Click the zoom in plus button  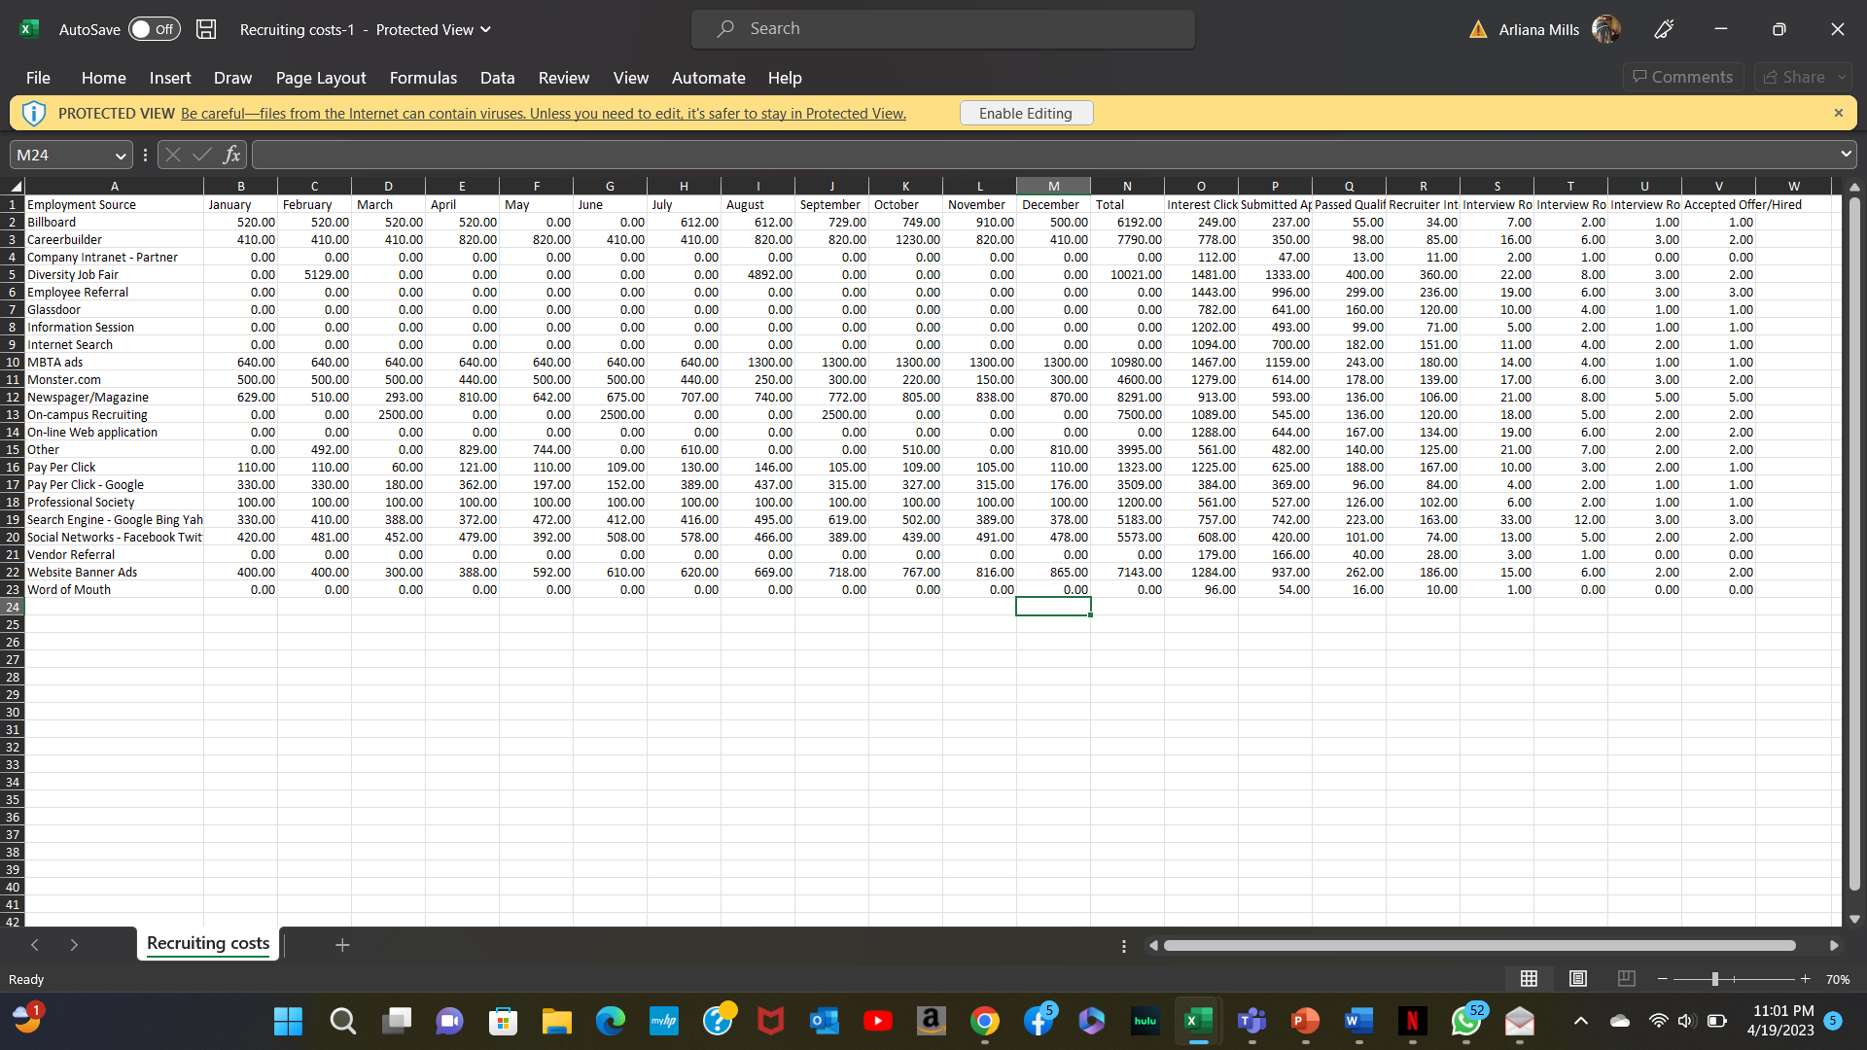click(1805, 979)
